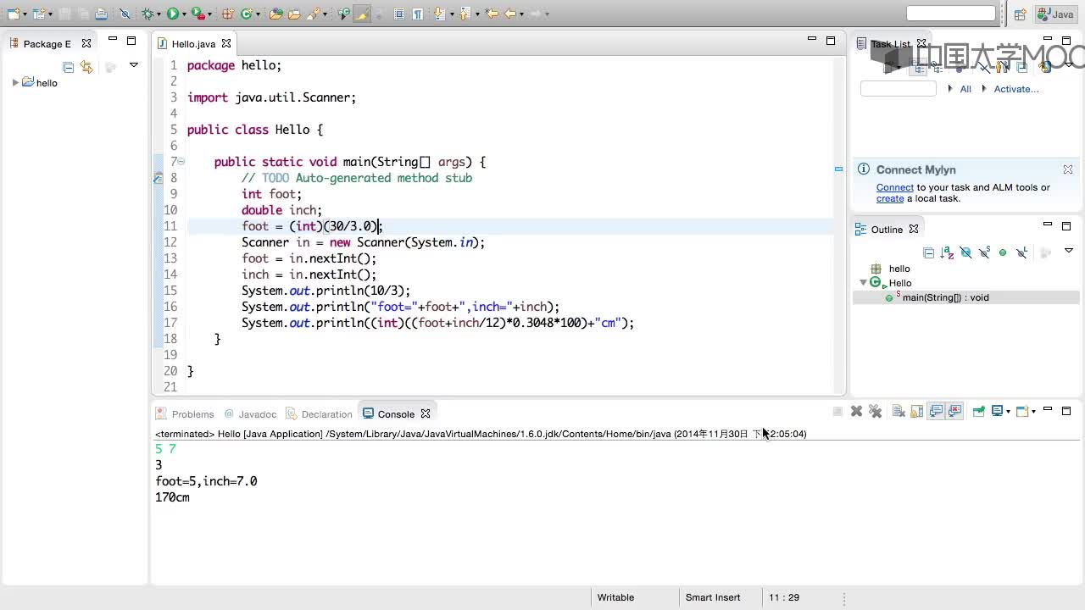Image resolution: width=1085 pixels, height=610 pixels.
Task: Click the New Java Class icon
Action: (x=246, y=14)
